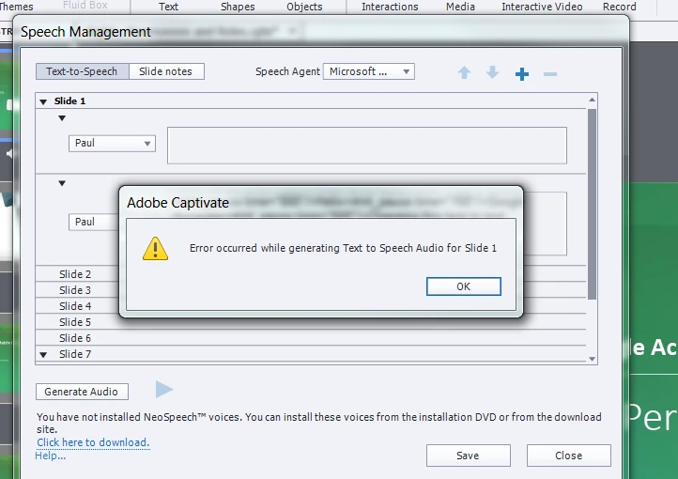Click the warning icon in error dialog

click(x=155, y=249)
